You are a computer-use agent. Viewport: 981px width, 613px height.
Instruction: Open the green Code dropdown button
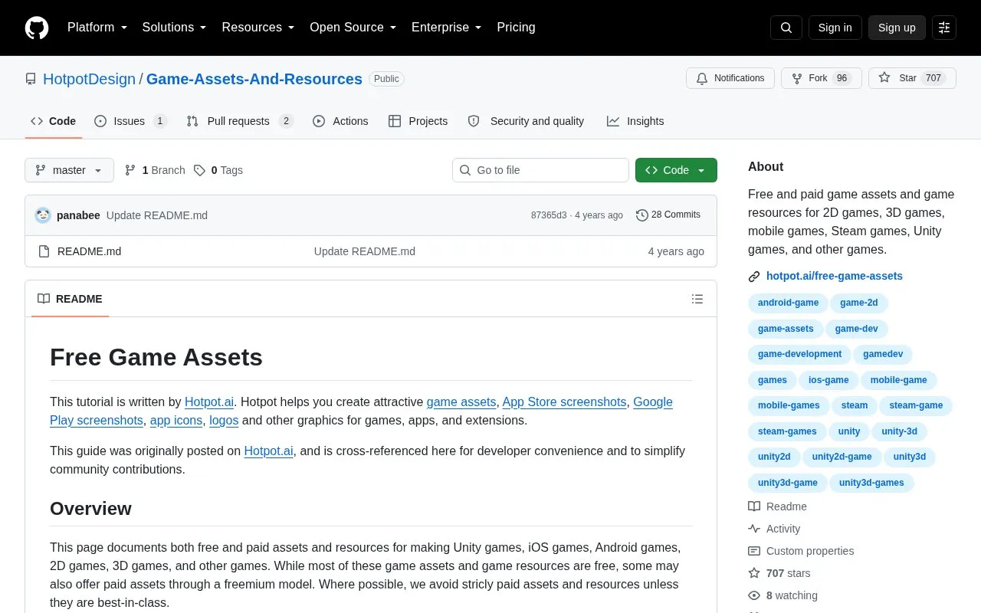(676, 170)
